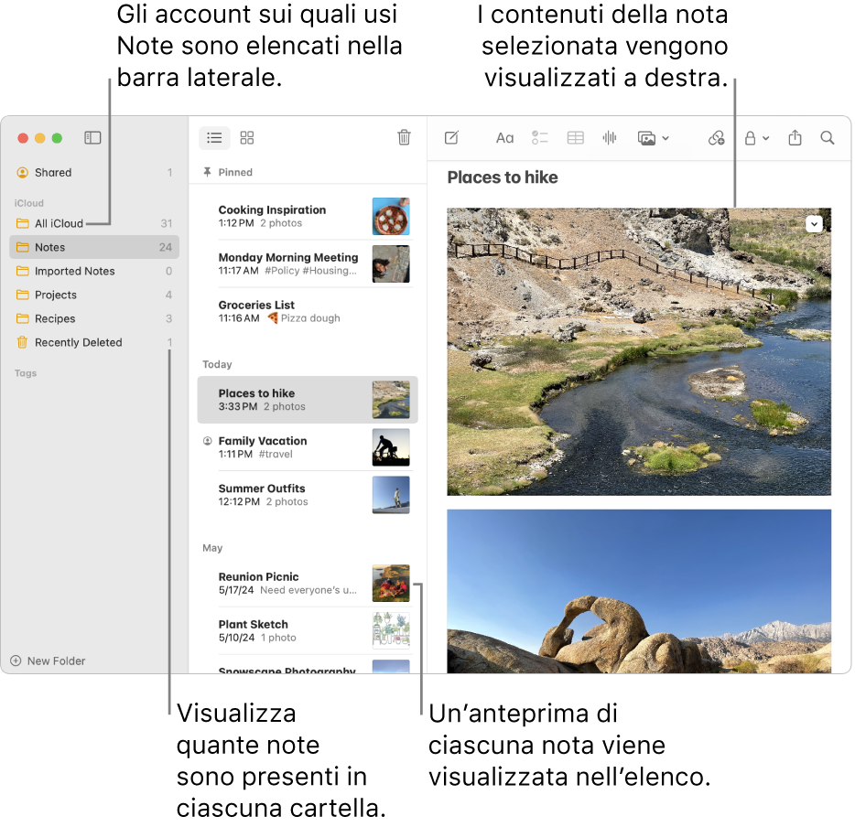Create a new note with compose icon
The height and width of the screenshot is (827, 855).
coord(451,138)
